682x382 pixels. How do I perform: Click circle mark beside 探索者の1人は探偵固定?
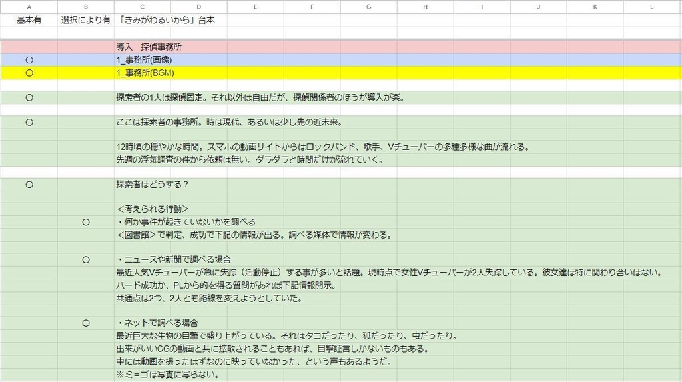point(29,97)
